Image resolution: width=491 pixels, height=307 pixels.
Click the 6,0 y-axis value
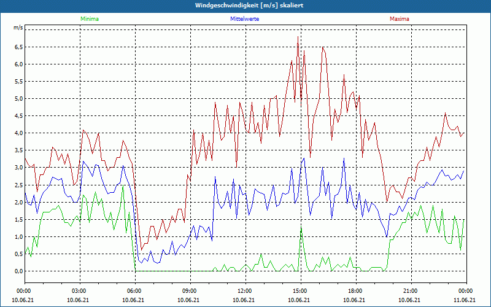(x=18, y=64)
